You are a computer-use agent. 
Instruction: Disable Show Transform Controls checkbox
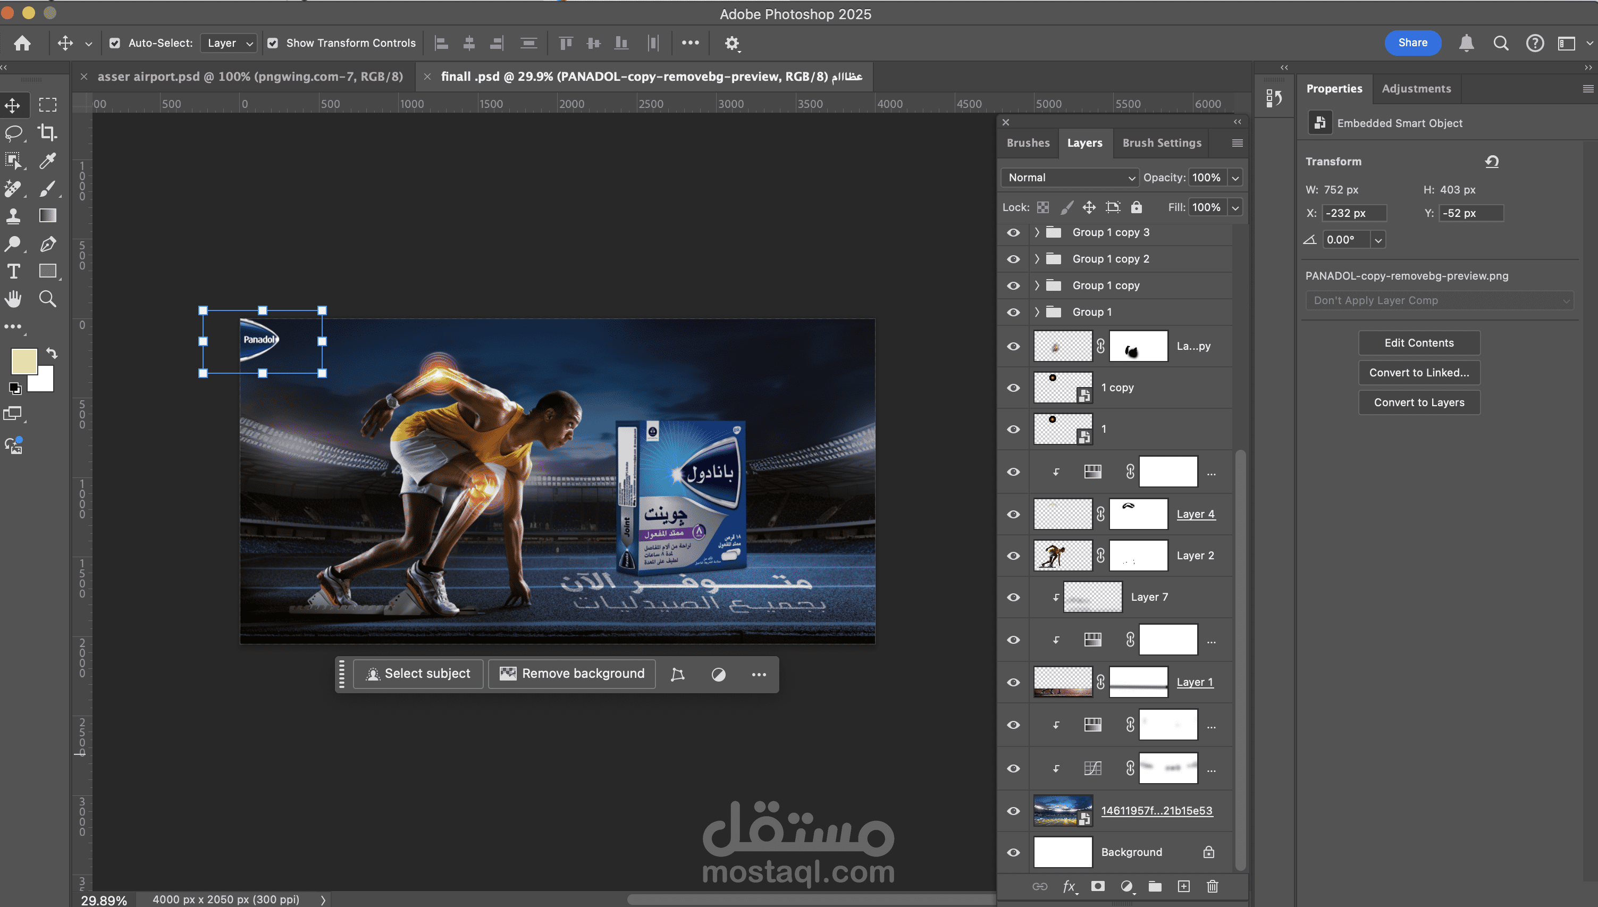273,43
